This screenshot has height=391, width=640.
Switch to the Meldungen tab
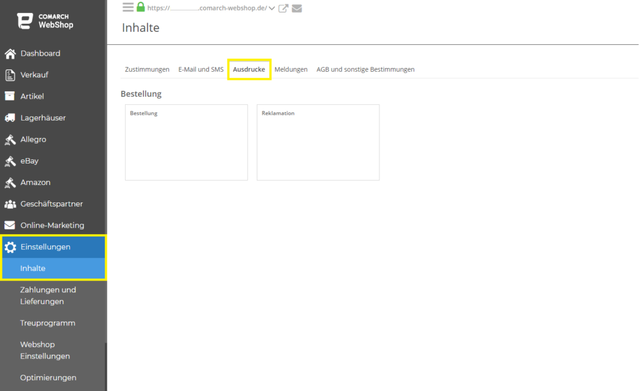point(291,69)
